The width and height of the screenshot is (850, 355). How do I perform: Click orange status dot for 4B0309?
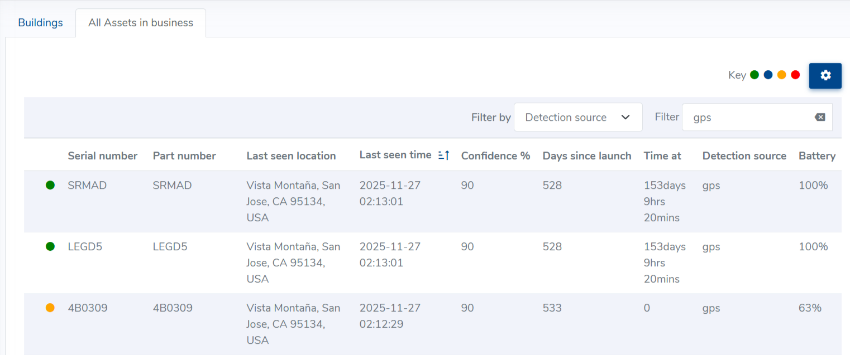[50, 308]
